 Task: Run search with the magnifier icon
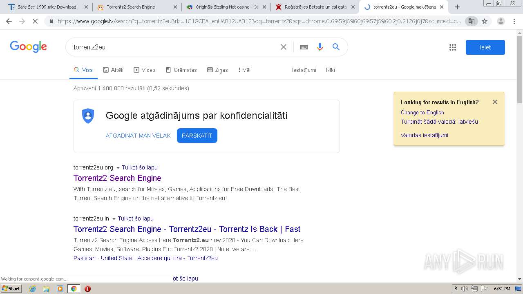[336, 47]
